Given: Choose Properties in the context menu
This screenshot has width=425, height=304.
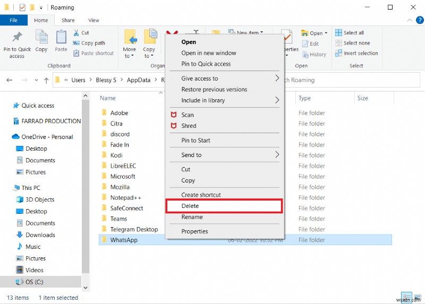Looking at the screenshot, I should (x=224, y=231).
